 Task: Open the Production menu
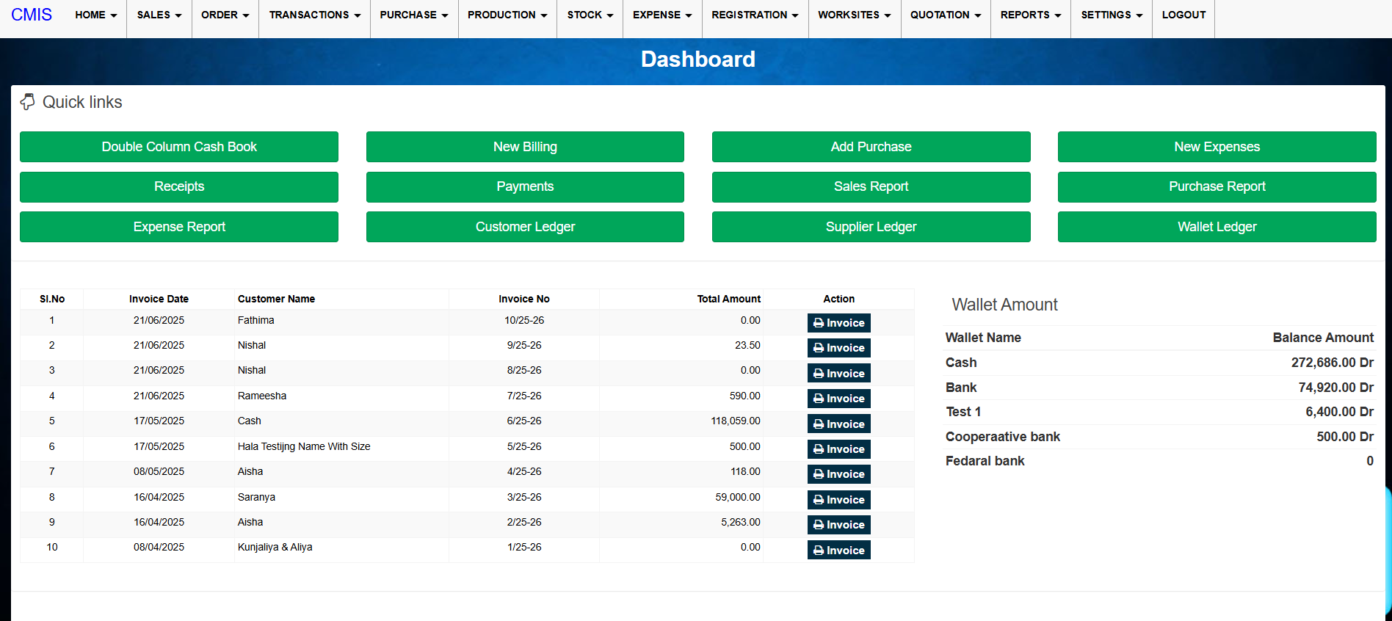(507, 15)
